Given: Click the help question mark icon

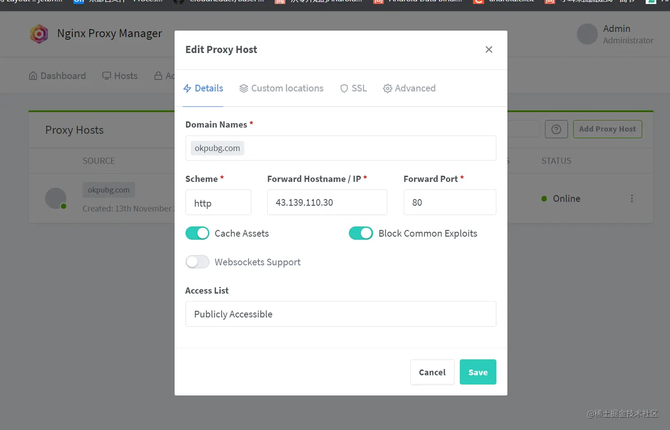Looking at the screenshot, I should click(556, 129).
